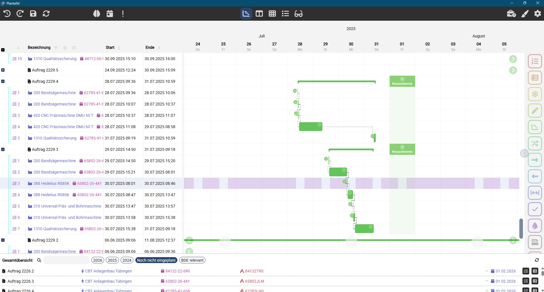Click the shuffle arrows sidebar button
544x292 pixels.
pyautogui.click(x=535, y=143)
